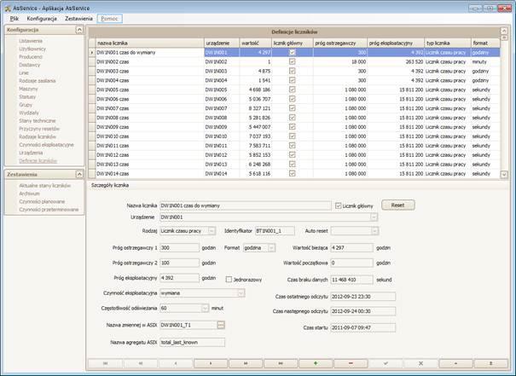Viewport: 516px width, 376px height.
Task: Select the DW1N013 czas row
Action: [x=294, y=165]
